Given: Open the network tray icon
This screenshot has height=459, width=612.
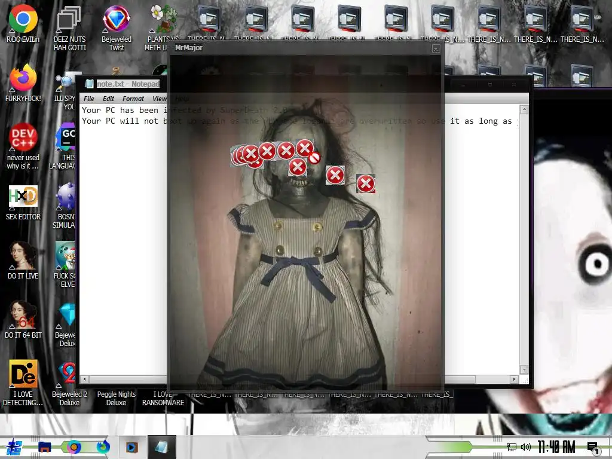Looking at the screenshot, I should (x=512, y=447).
